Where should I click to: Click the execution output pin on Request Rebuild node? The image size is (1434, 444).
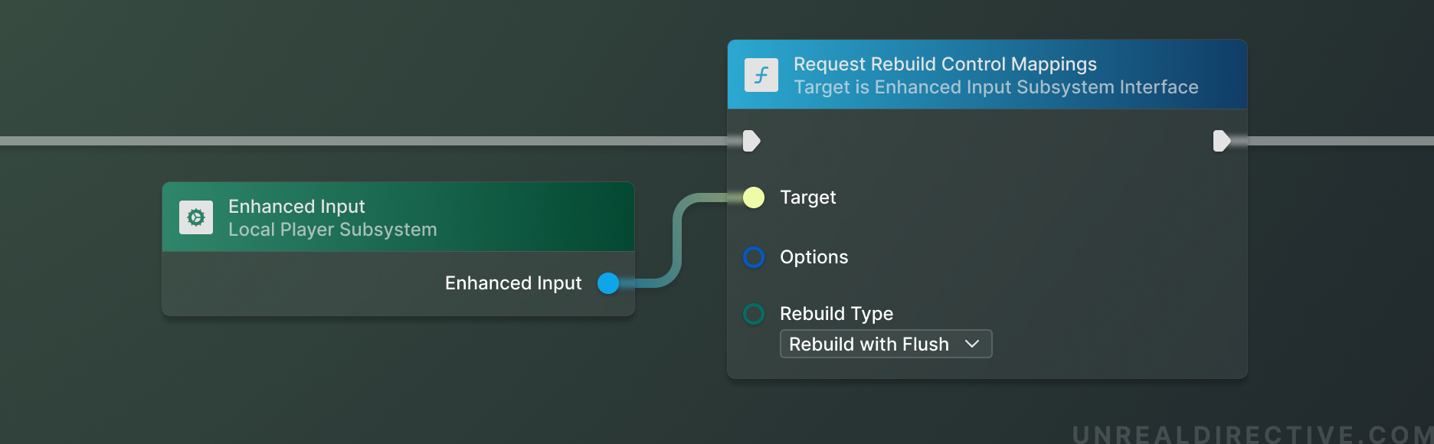point(1223,140)
